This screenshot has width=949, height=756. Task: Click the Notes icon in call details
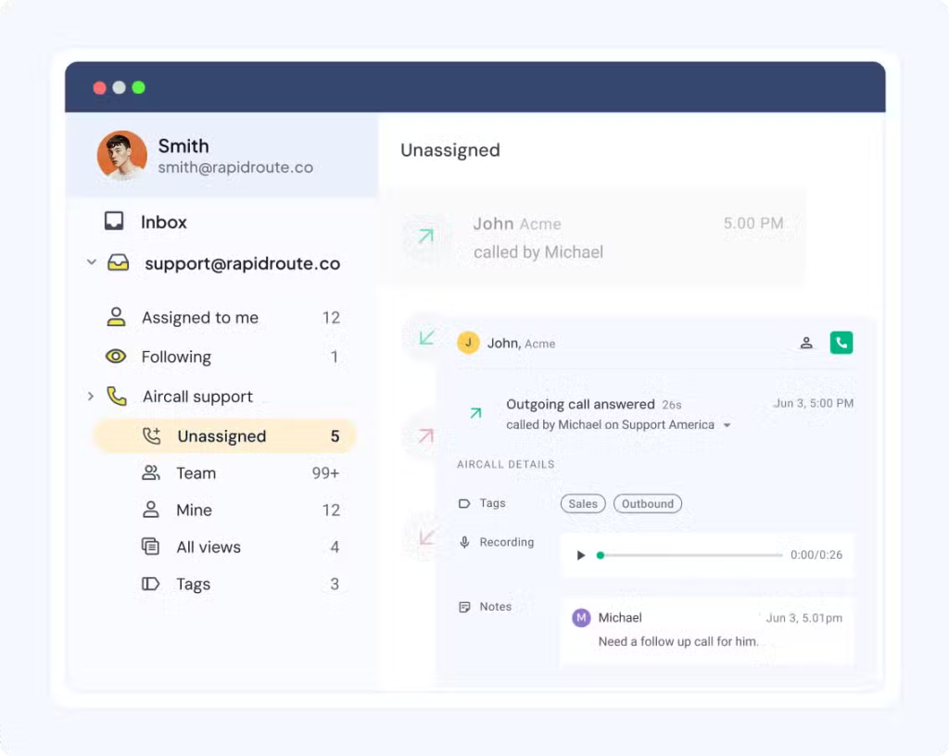point(463,606)
